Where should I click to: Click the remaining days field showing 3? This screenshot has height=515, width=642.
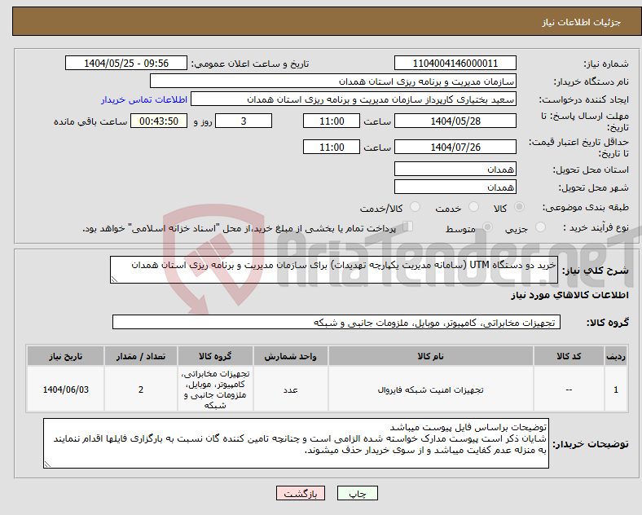pyautogui.click(x=244, y=121)
